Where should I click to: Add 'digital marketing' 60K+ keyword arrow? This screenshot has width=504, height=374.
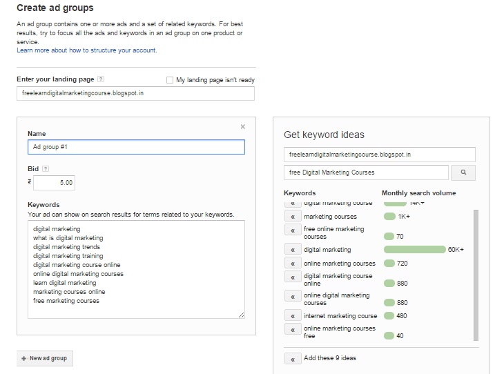[x=293, y=250]
